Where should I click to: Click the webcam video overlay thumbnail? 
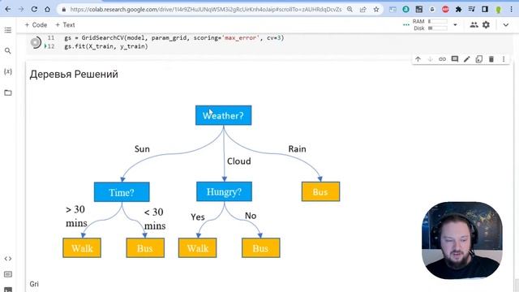462,240
